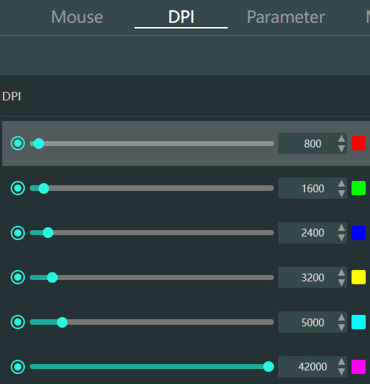370x384 pixels.
Task: Decrease the 1600 DPI value with down arrow
Action: [342, 194]
